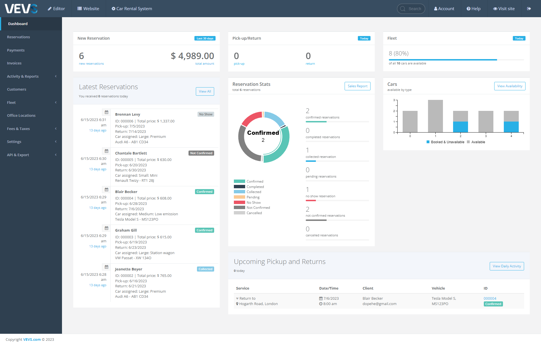
Task: Open the Reservations sidebar item
Action: (x=18, y=37)
